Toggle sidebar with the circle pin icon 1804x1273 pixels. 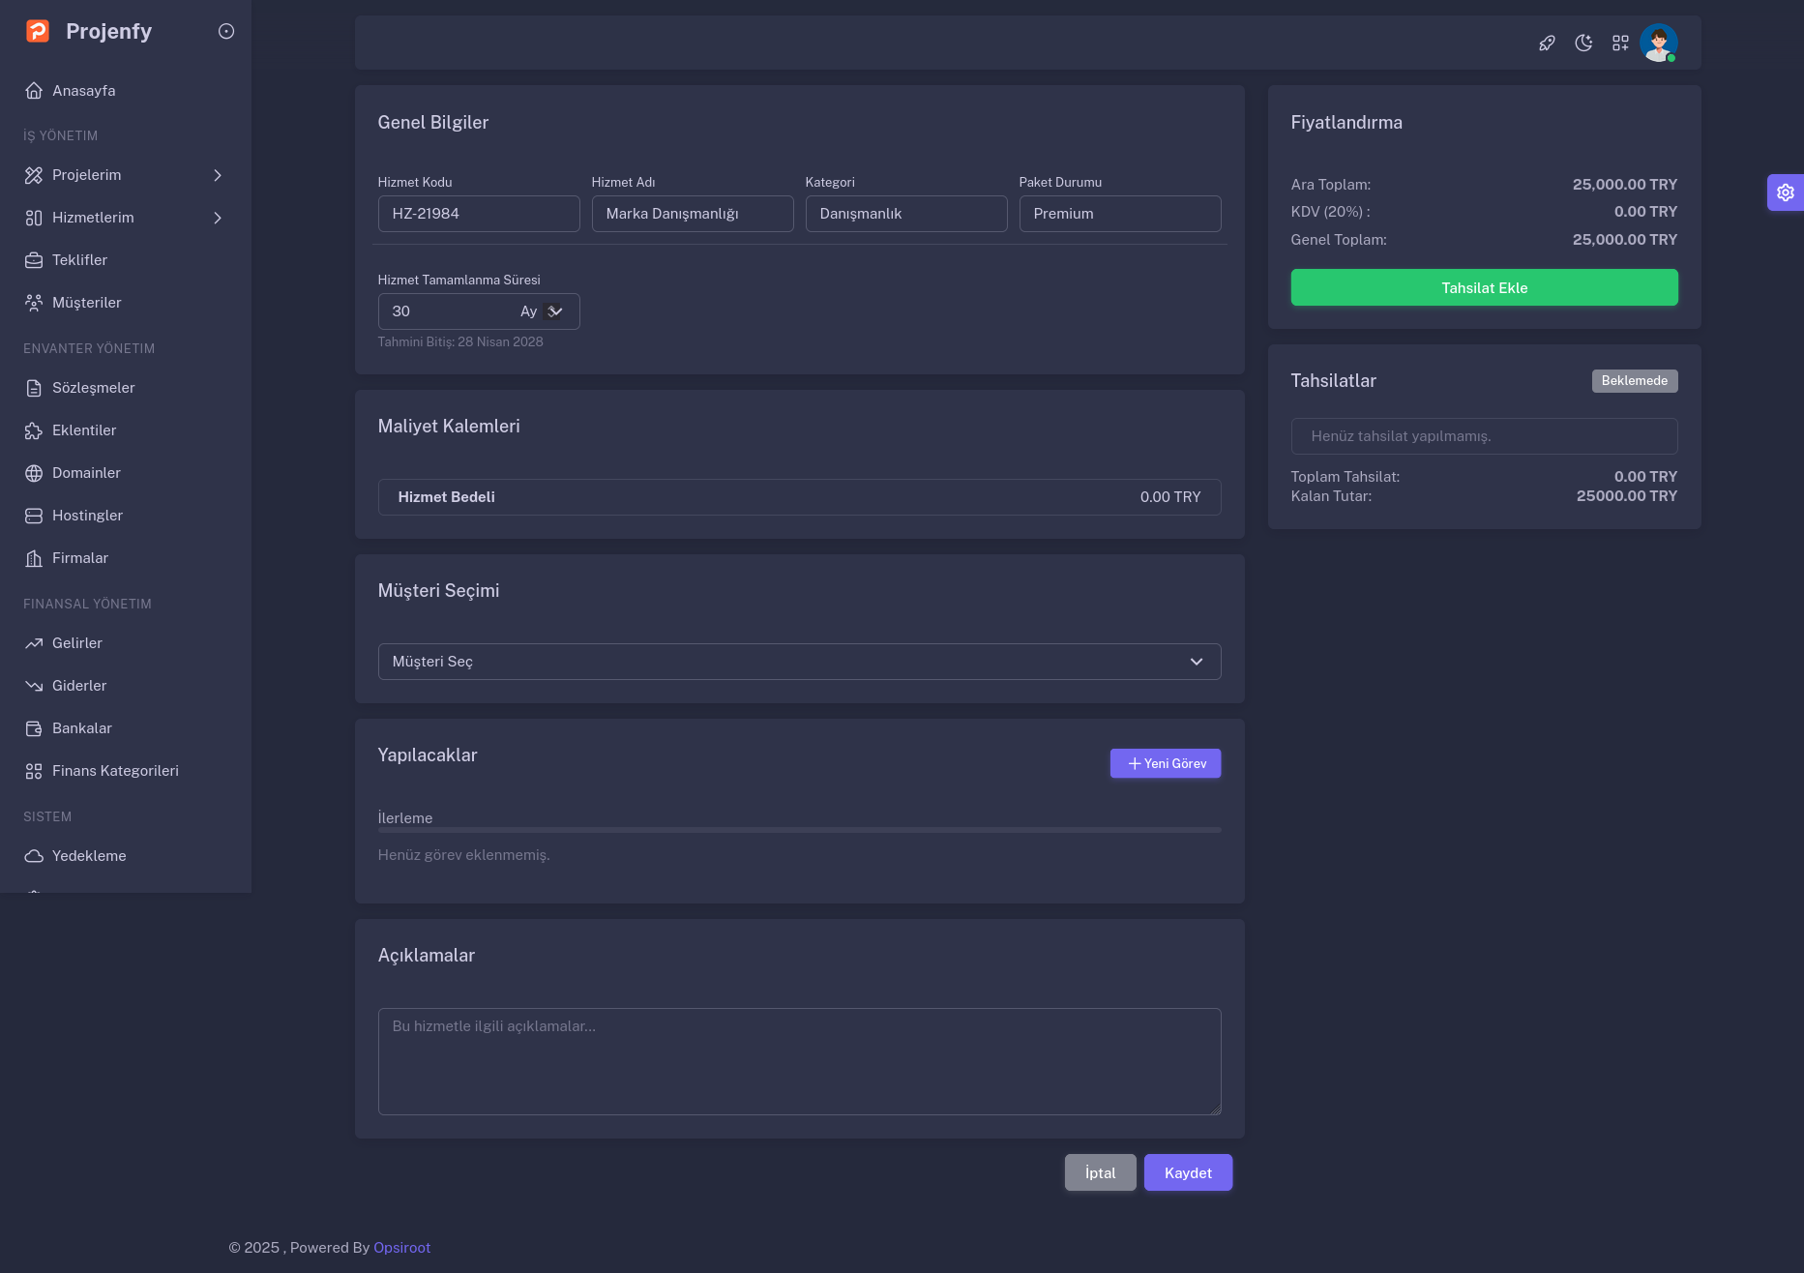(226, 32)
